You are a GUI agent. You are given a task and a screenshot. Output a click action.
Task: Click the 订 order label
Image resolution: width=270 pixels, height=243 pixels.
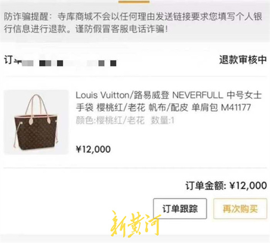click(x=8, y=60)
